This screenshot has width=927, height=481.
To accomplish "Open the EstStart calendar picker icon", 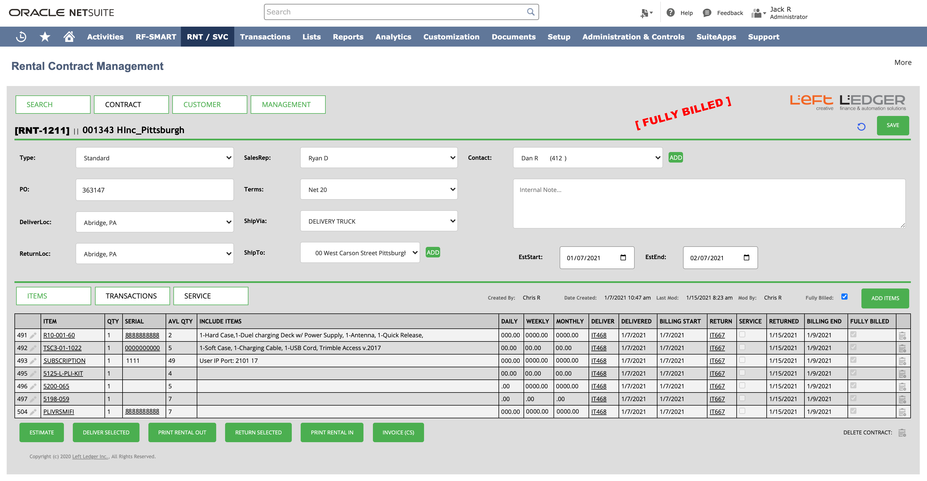I will pos(623,258).
